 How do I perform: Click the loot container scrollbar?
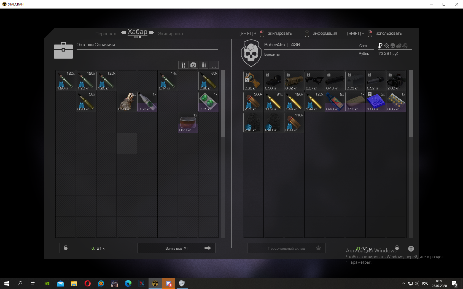click(223, 103)
